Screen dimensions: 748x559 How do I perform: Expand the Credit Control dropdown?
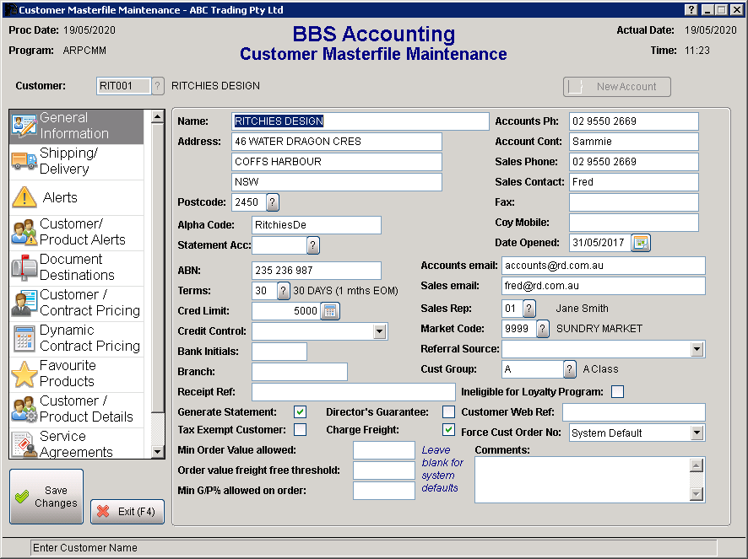coord(379,331)
